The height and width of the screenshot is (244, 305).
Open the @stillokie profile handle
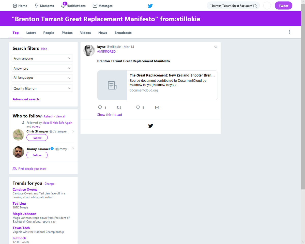[x=114, y=47]
